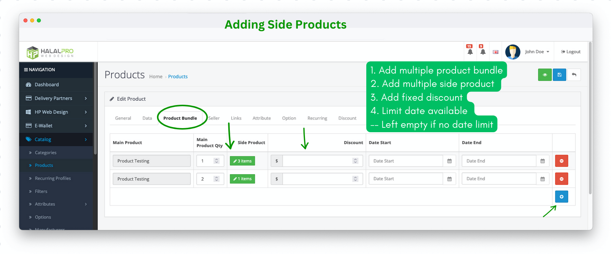The width and height of the screenshot is (611, 254).
Task: Open the Recurring tab in Edit Product
Action: 317,118
